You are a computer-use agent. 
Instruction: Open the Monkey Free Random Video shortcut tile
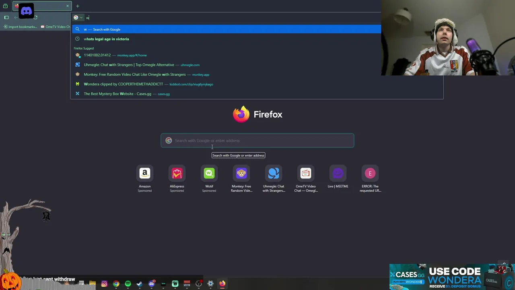pos(241,179)
